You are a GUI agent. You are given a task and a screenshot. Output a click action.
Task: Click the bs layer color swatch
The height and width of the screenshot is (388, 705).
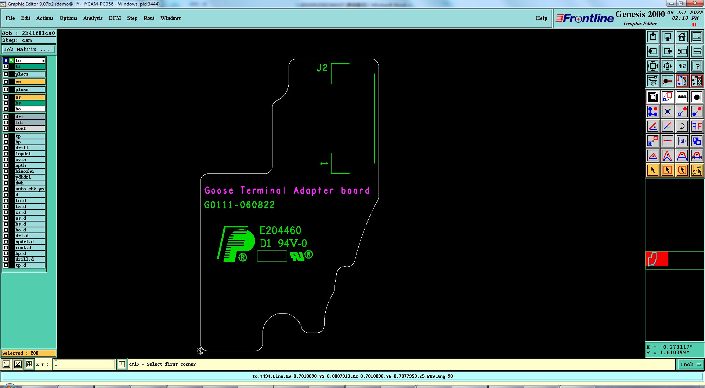pyautogui.click(x=30, y=103)
